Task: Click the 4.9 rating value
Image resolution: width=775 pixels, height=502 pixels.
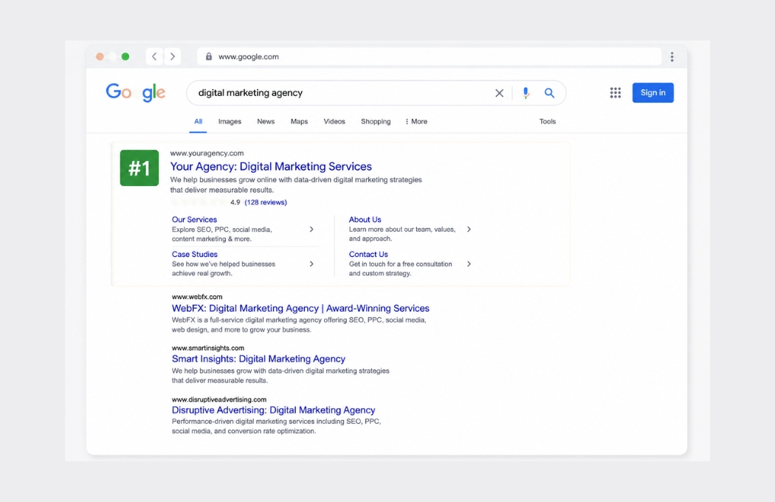Action: coord(235,202)
